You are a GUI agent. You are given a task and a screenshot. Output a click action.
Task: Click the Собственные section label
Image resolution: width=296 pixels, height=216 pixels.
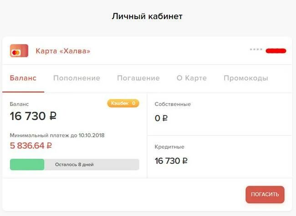pyautogui.click(x=173, y=104)
